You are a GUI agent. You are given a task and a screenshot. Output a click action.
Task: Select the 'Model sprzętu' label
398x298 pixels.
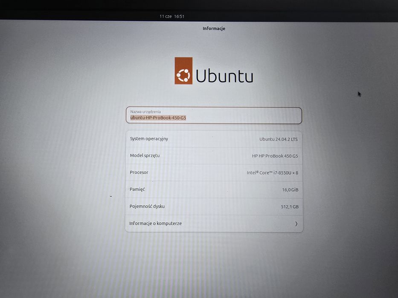[145, 155]
